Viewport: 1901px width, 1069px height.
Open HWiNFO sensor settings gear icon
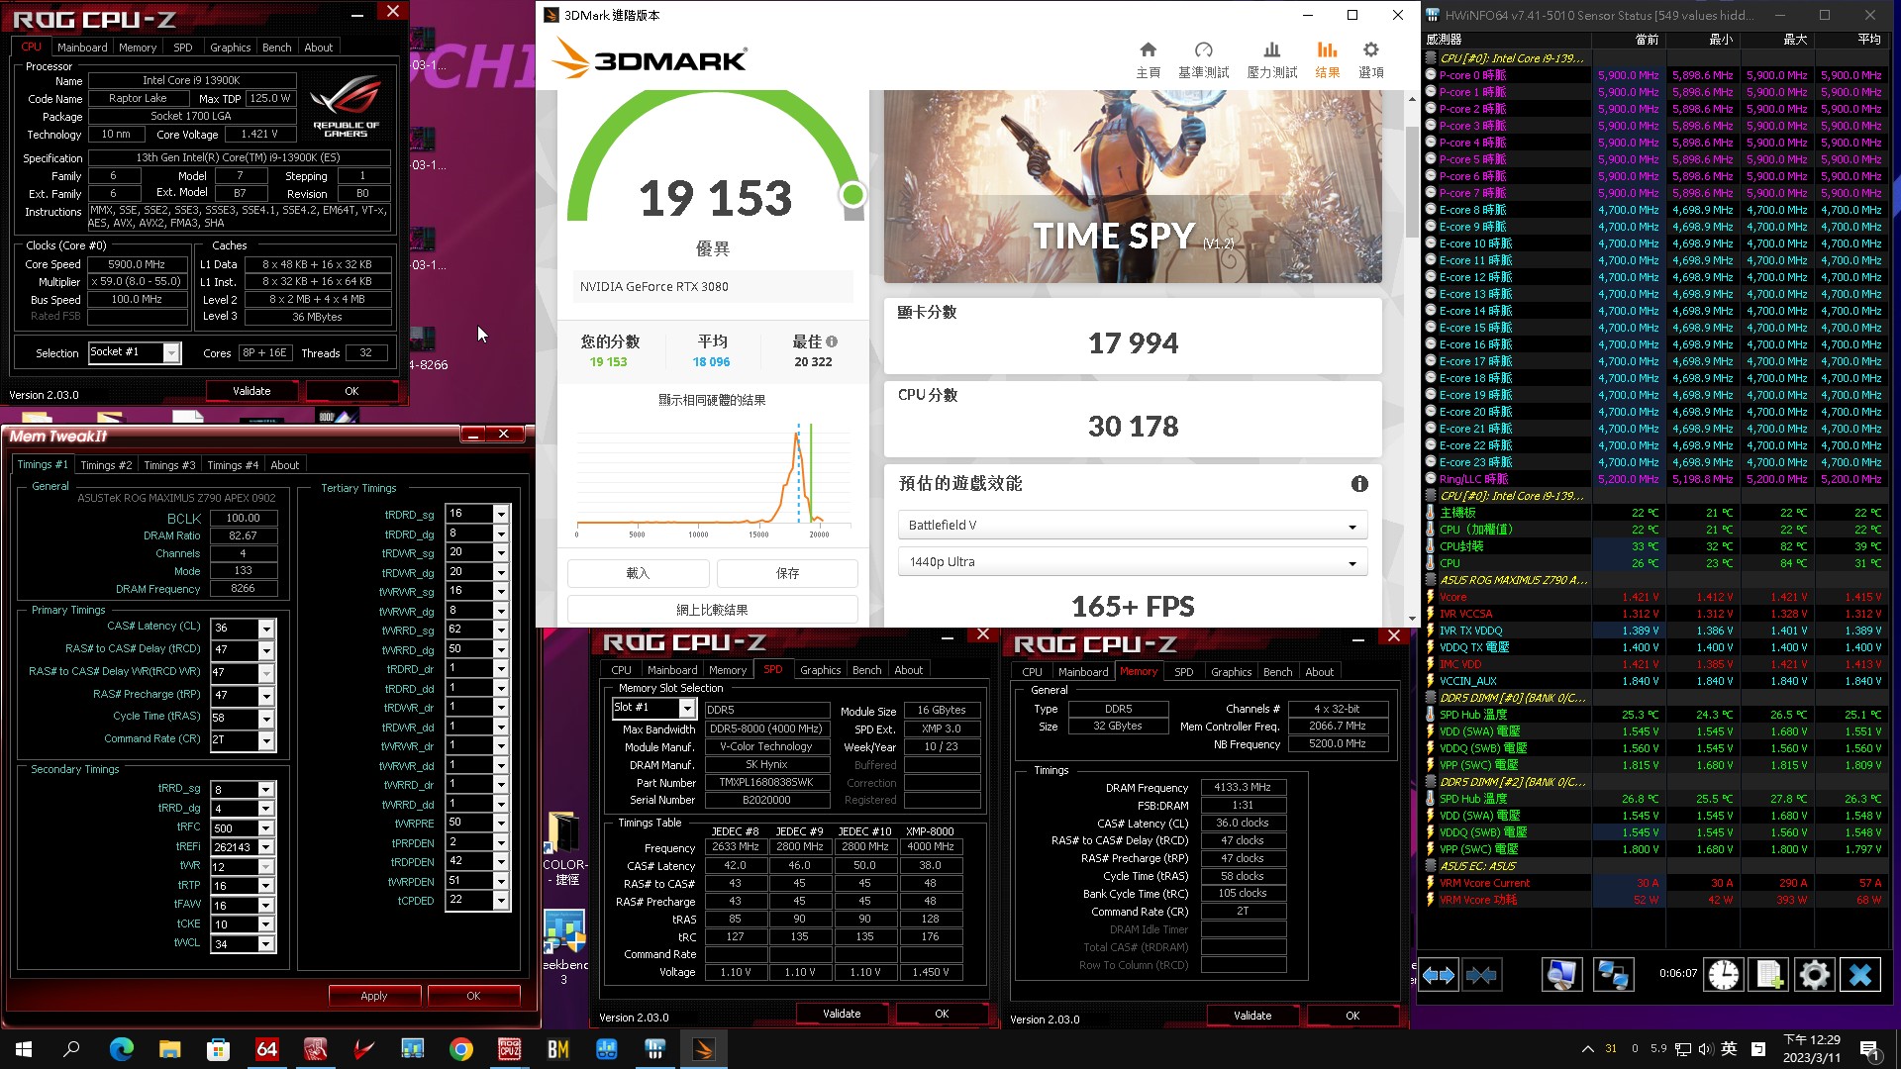1815,975
